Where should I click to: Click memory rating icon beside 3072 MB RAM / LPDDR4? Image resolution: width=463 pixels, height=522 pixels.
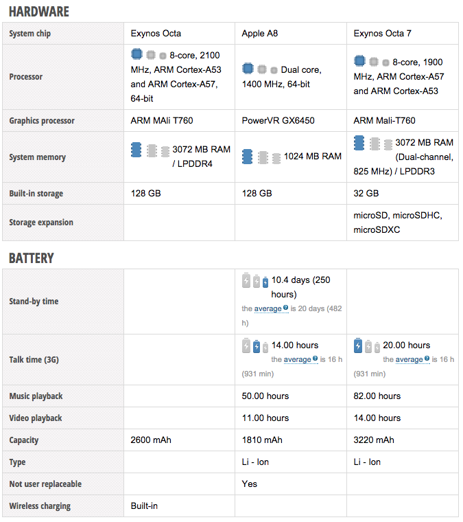click(x=150, y=150)
